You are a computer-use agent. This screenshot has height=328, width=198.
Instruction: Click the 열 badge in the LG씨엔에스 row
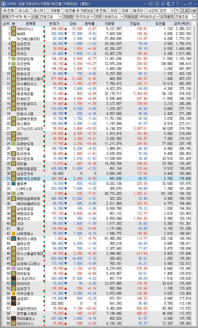pos(14,233)
